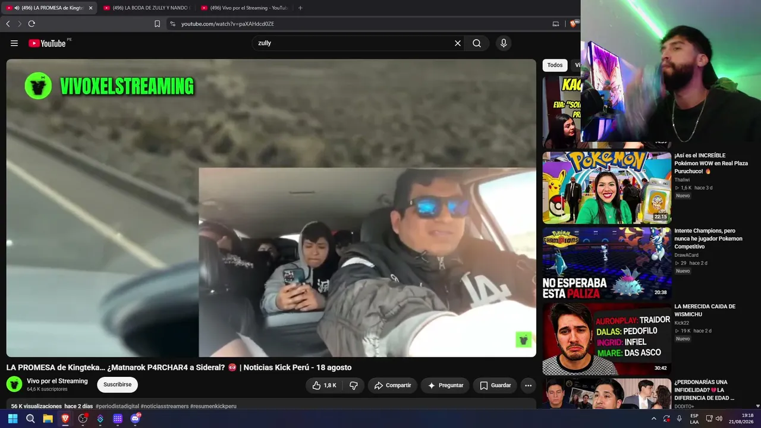Open more actions for the video

528,385
